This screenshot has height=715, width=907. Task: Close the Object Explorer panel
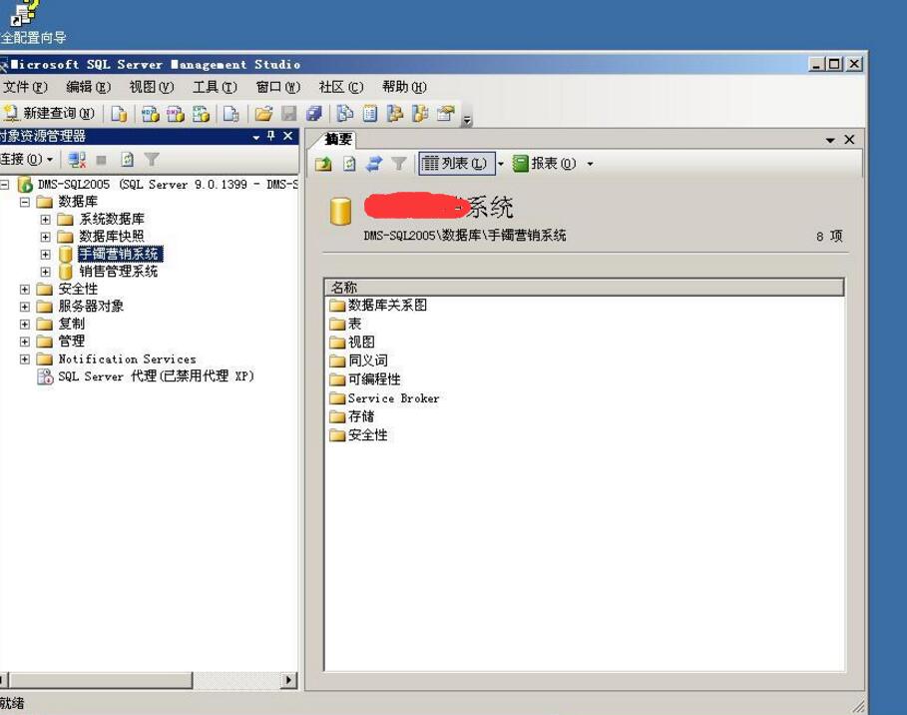point(287,136)
